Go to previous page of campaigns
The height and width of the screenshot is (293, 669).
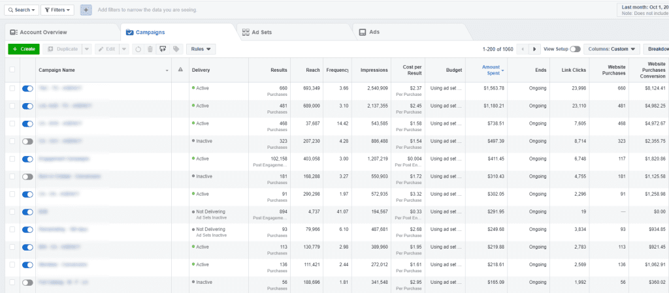[x=522, y=49]
